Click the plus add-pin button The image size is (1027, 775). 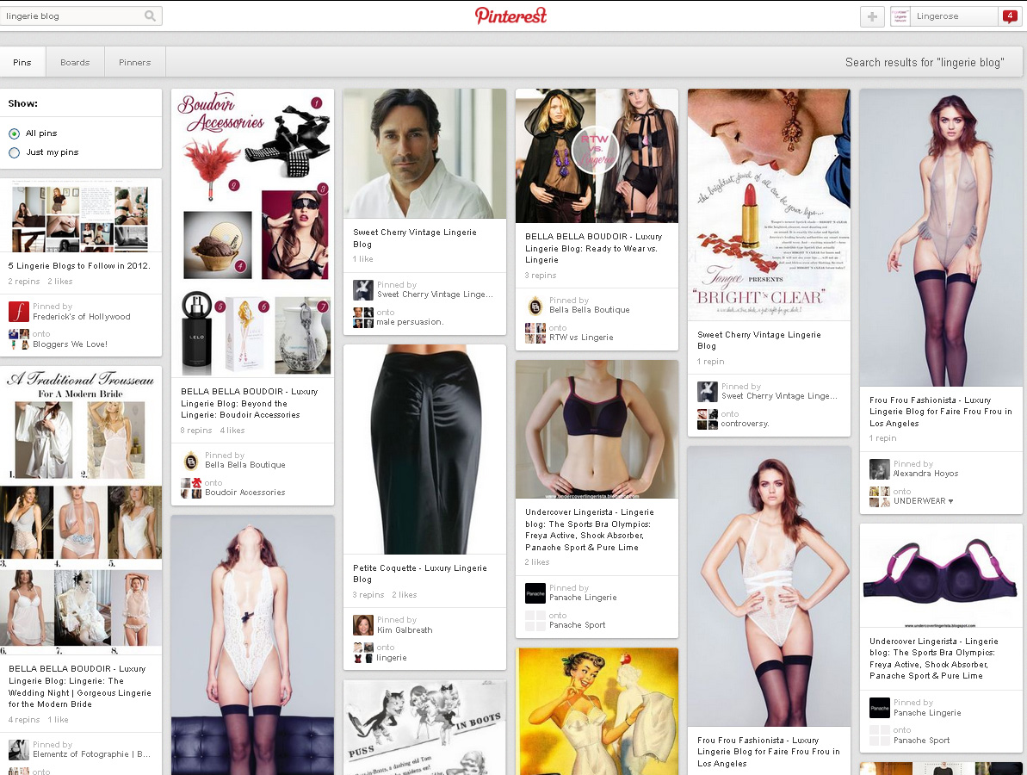coord(872,16)
